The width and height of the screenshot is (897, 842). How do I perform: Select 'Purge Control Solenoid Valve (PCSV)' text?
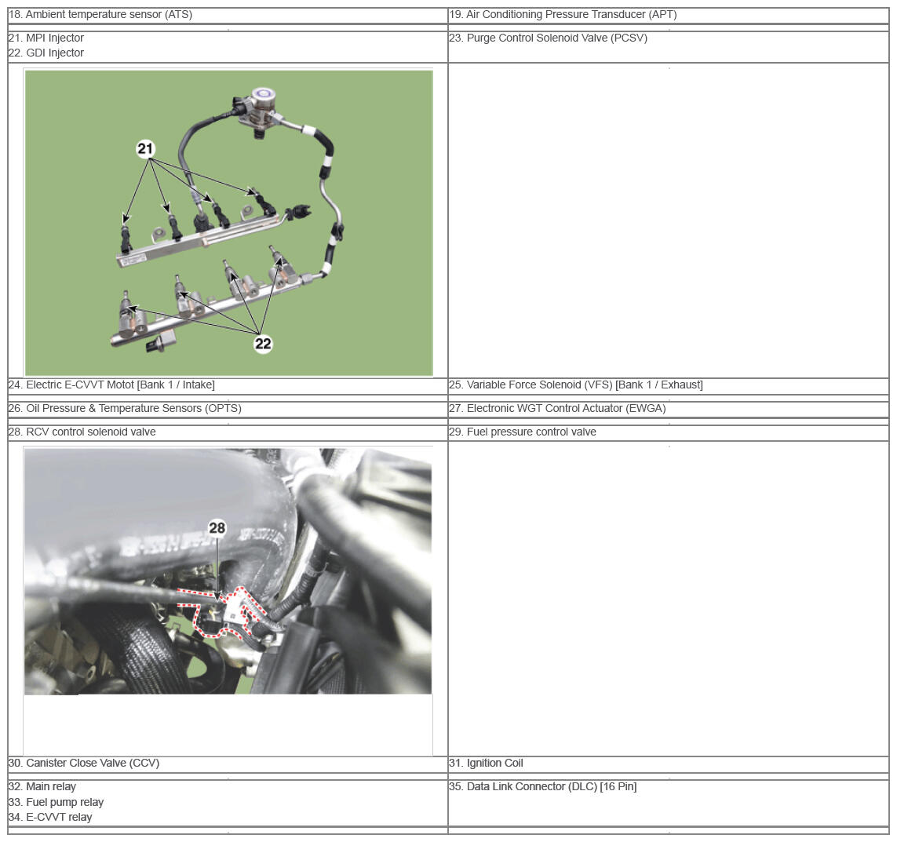556,38
